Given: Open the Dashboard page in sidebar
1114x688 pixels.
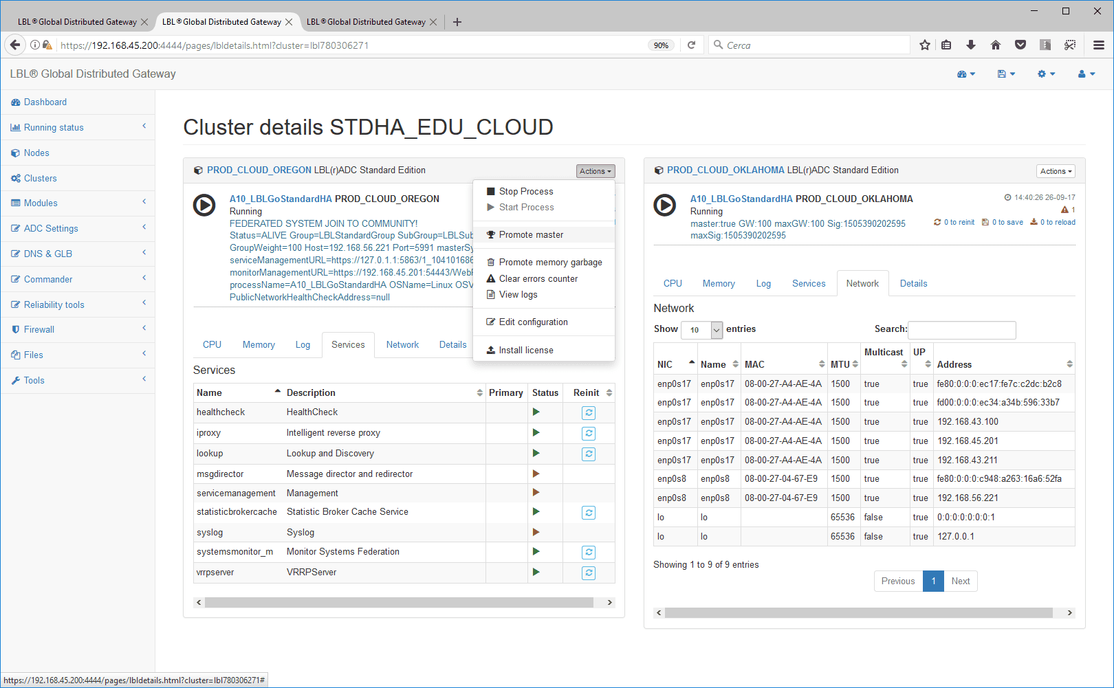Looking at the screenshot, I should [x=45, y=102].
